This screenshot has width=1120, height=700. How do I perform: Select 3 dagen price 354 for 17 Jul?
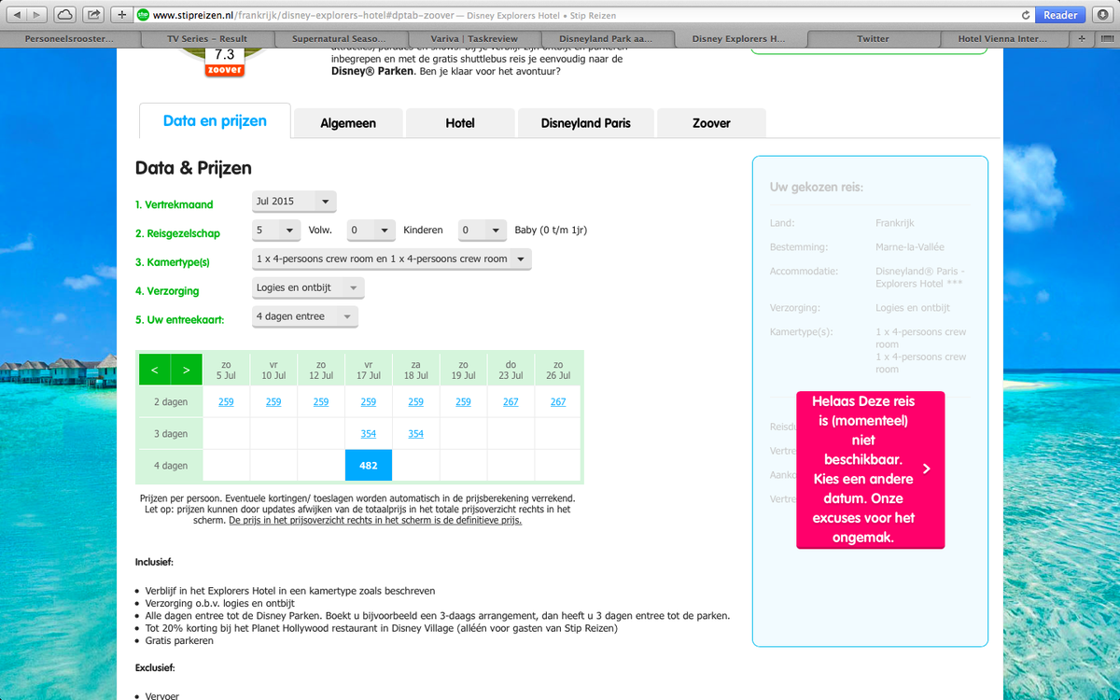[x=369, y=434]
